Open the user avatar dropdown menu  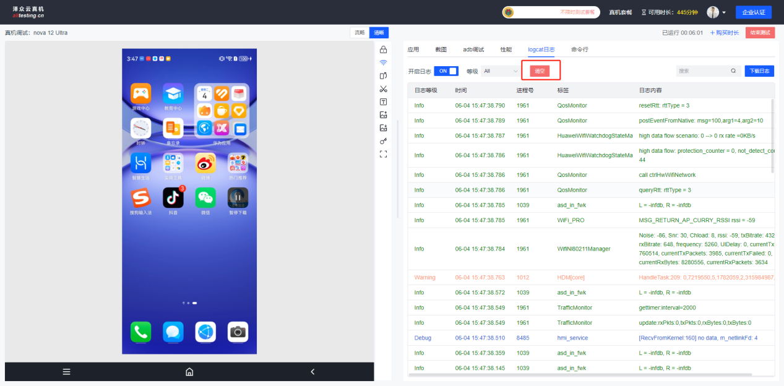717,12
